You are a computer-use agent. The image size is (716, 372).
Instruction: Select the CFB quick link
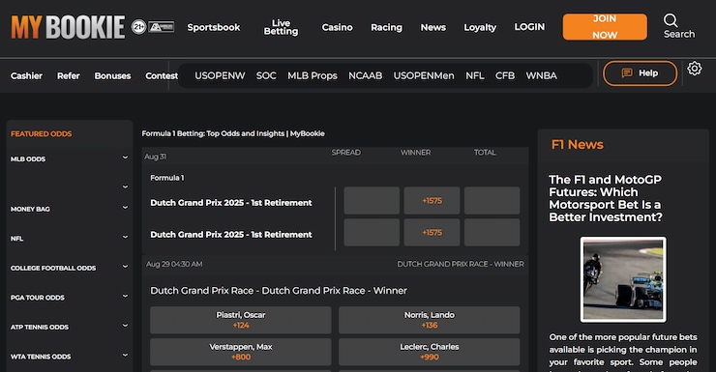[x=505, y=75]
